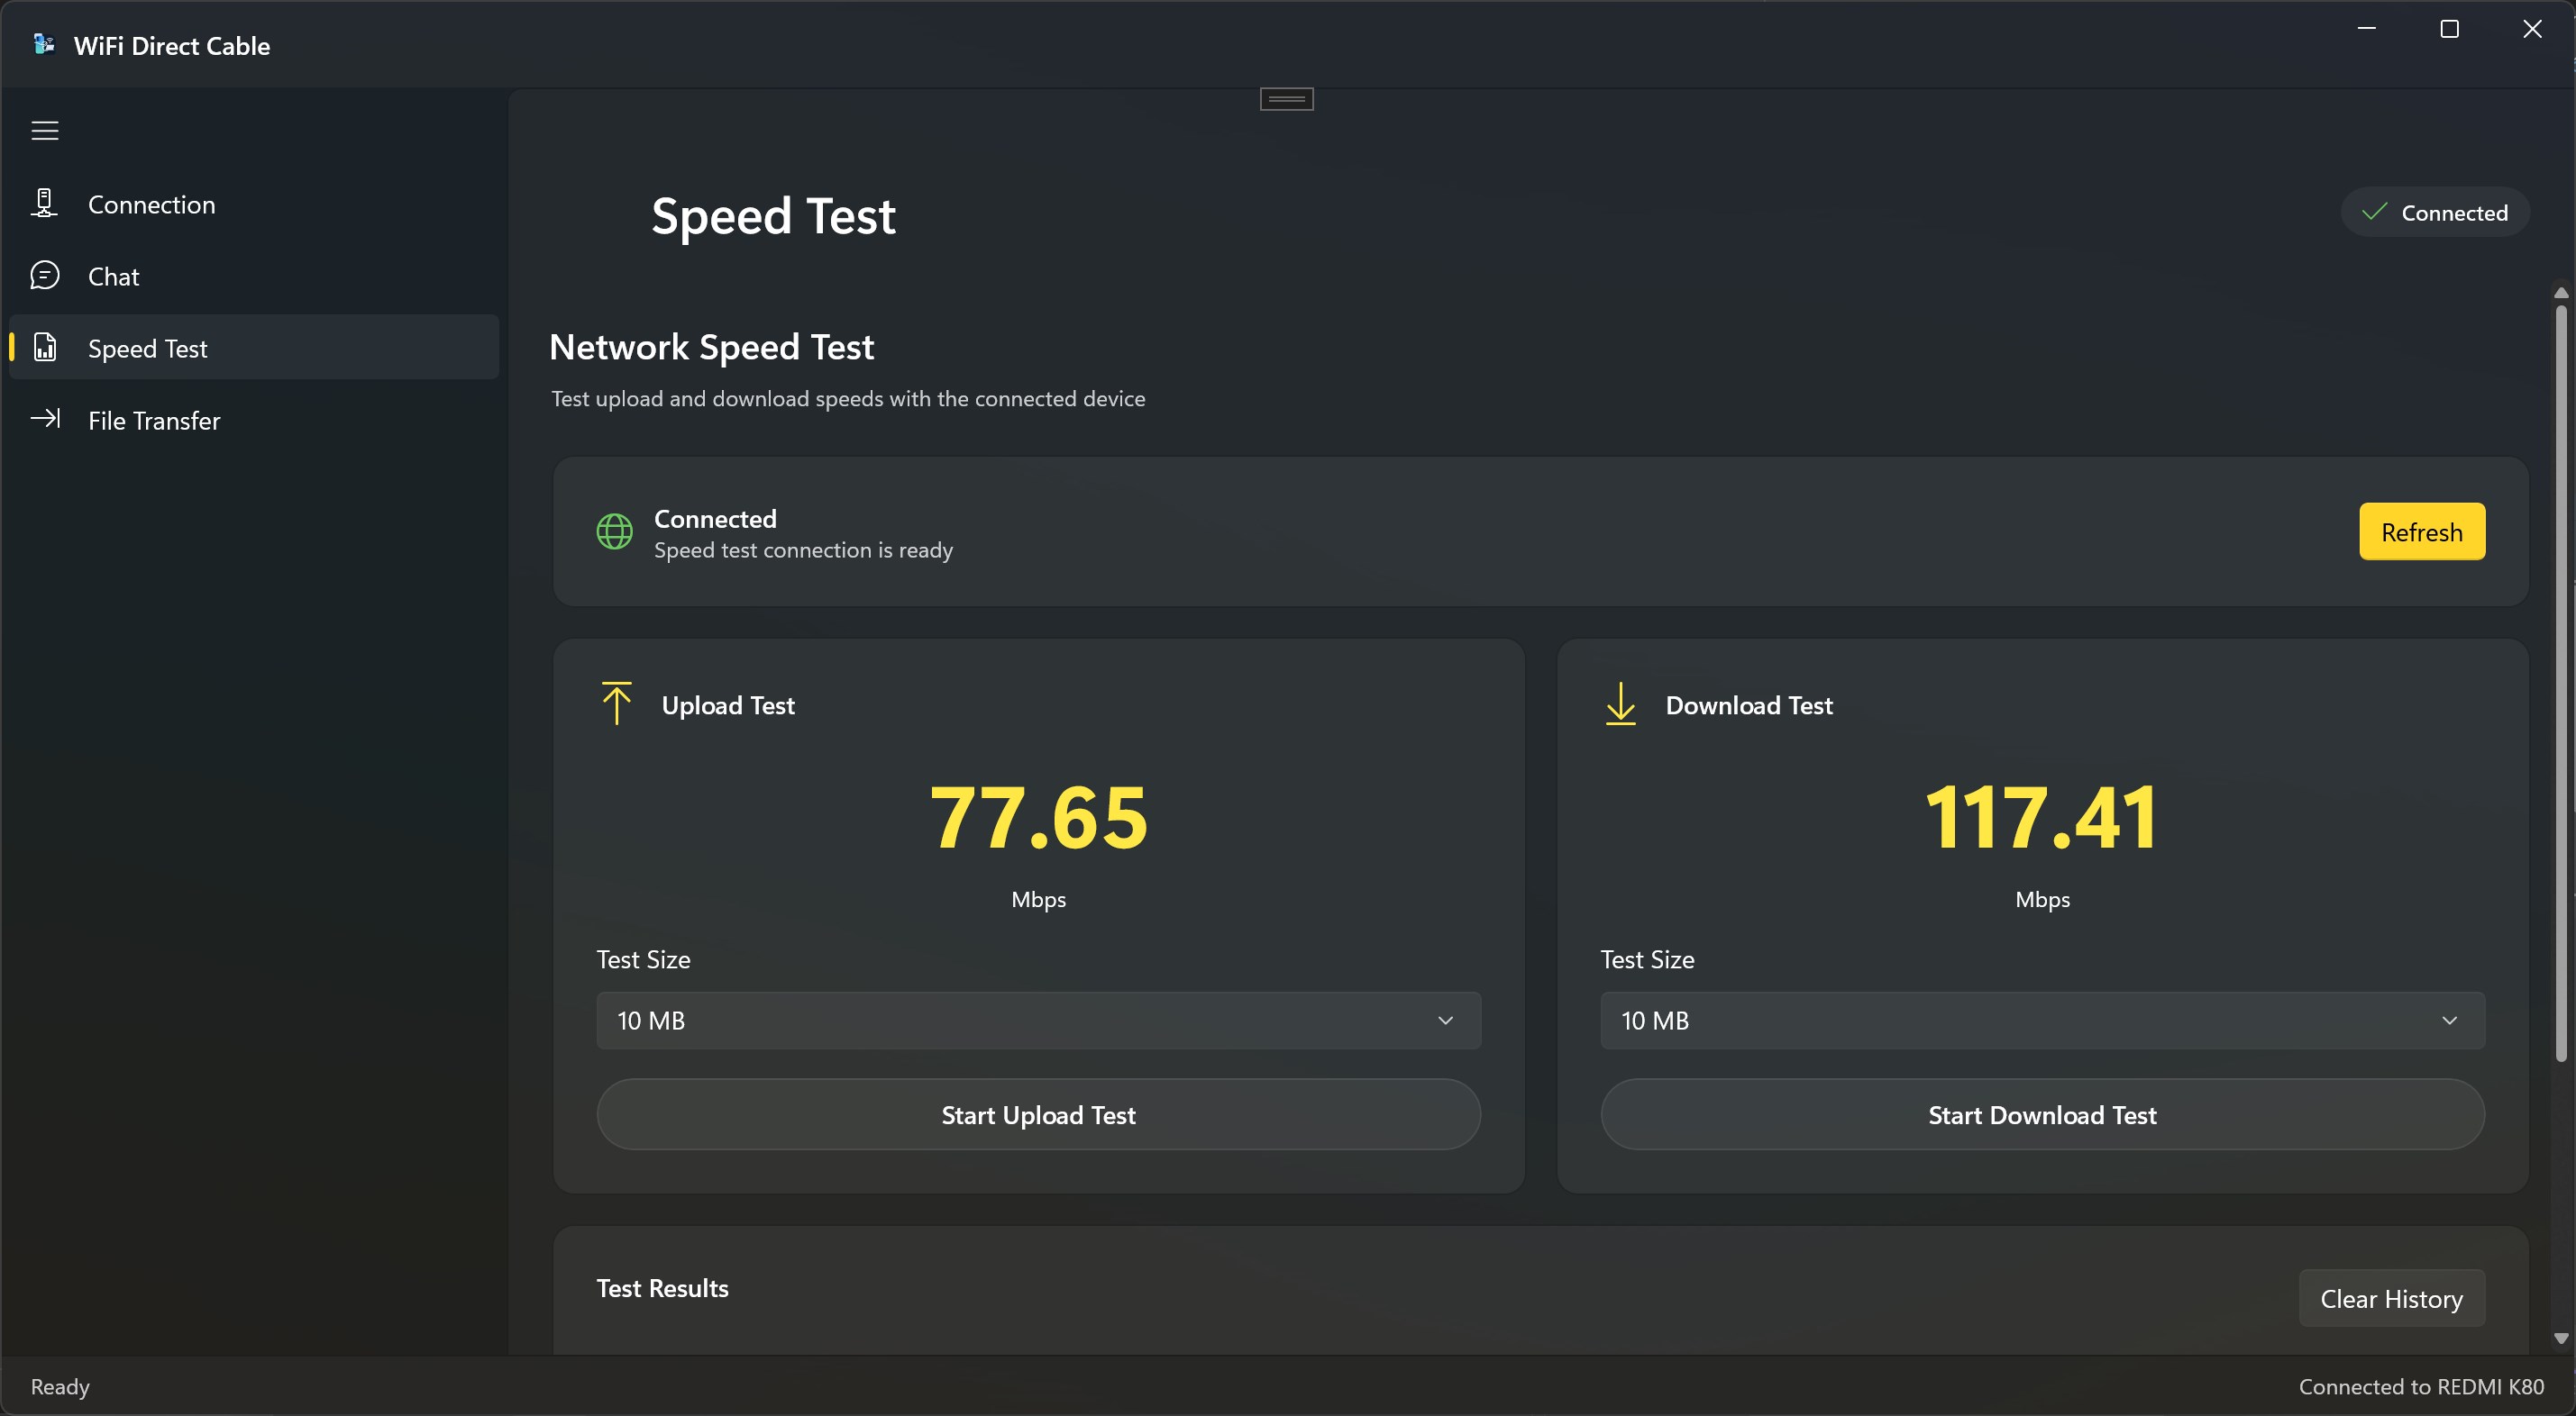Click the 'Download Test' label
Image resolution: width=2576 pixels, height=1416 pixels.
coord(1749,705)
